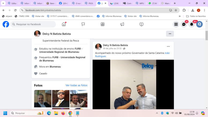Launch Firefox from taskbar
Image resolution: width=208 pixels, height=117 pixels.
click(63, 113)
